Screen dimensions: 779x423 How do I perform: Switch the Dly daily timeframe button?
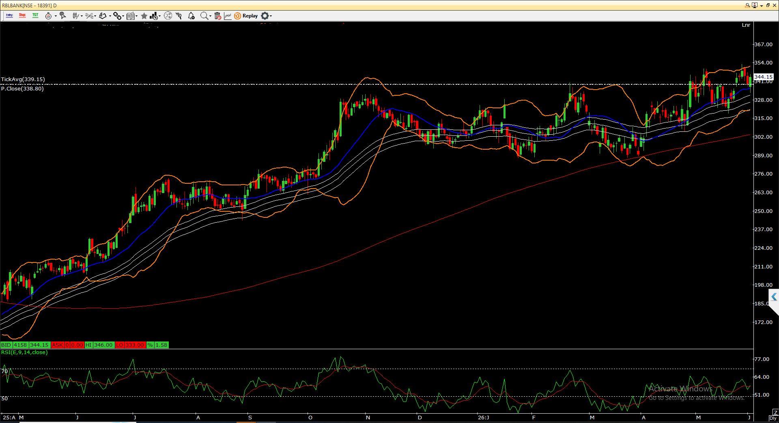[773, 418]
